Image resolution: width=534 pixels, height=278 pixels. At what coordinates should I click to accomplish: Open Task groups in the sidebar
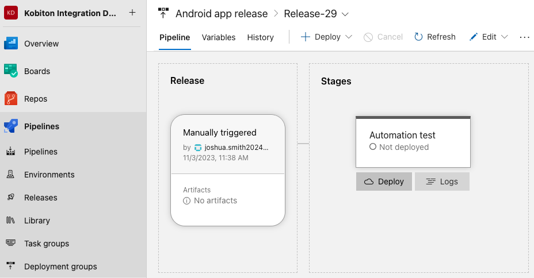pyautogui.click(x=47, y=244)
